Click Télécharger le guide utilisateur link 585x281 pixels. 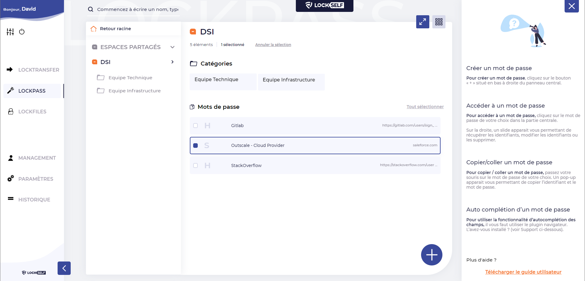click(523, 272)
